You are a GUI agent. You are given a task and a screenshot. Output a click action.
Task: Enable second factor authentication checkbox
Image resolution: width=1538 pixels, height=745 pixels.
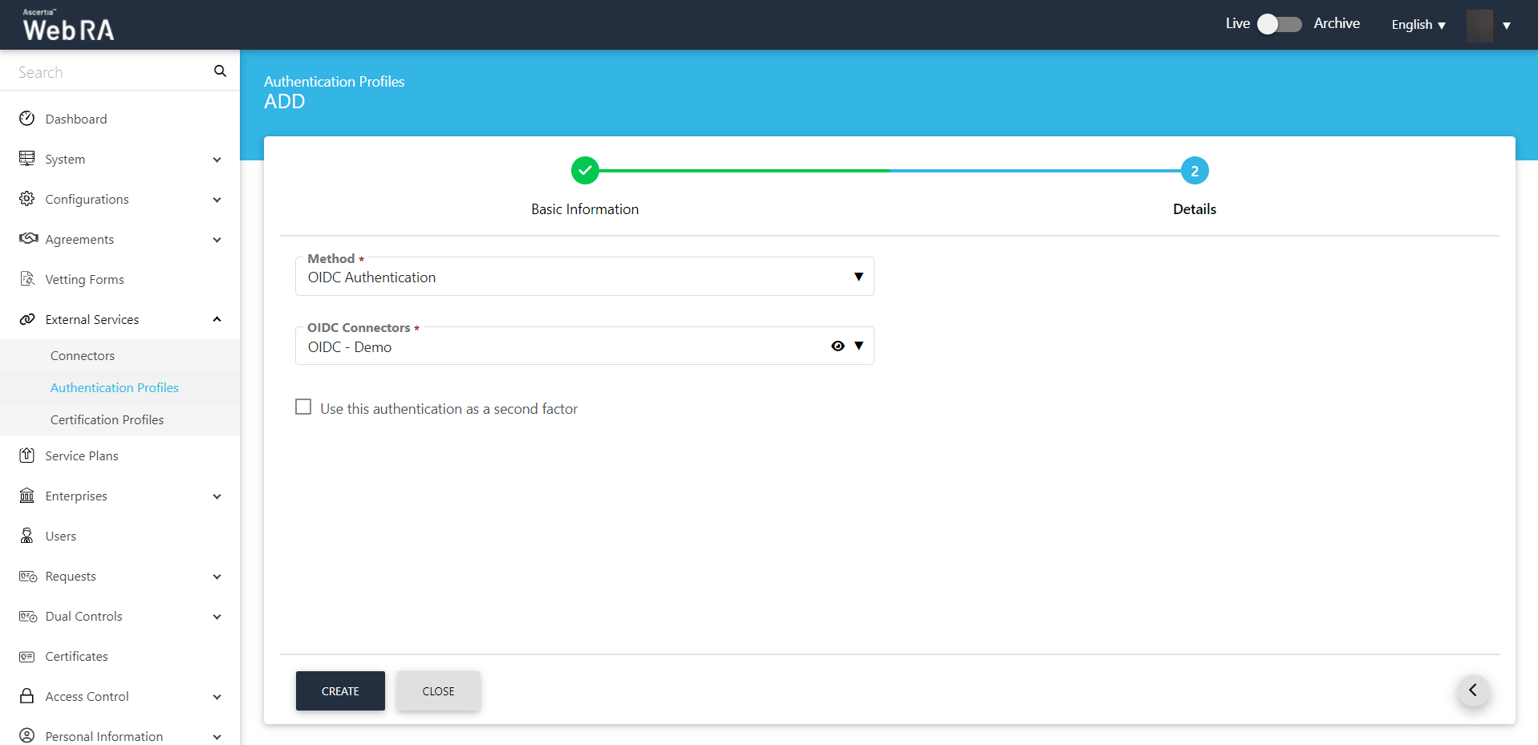[303, 407]
